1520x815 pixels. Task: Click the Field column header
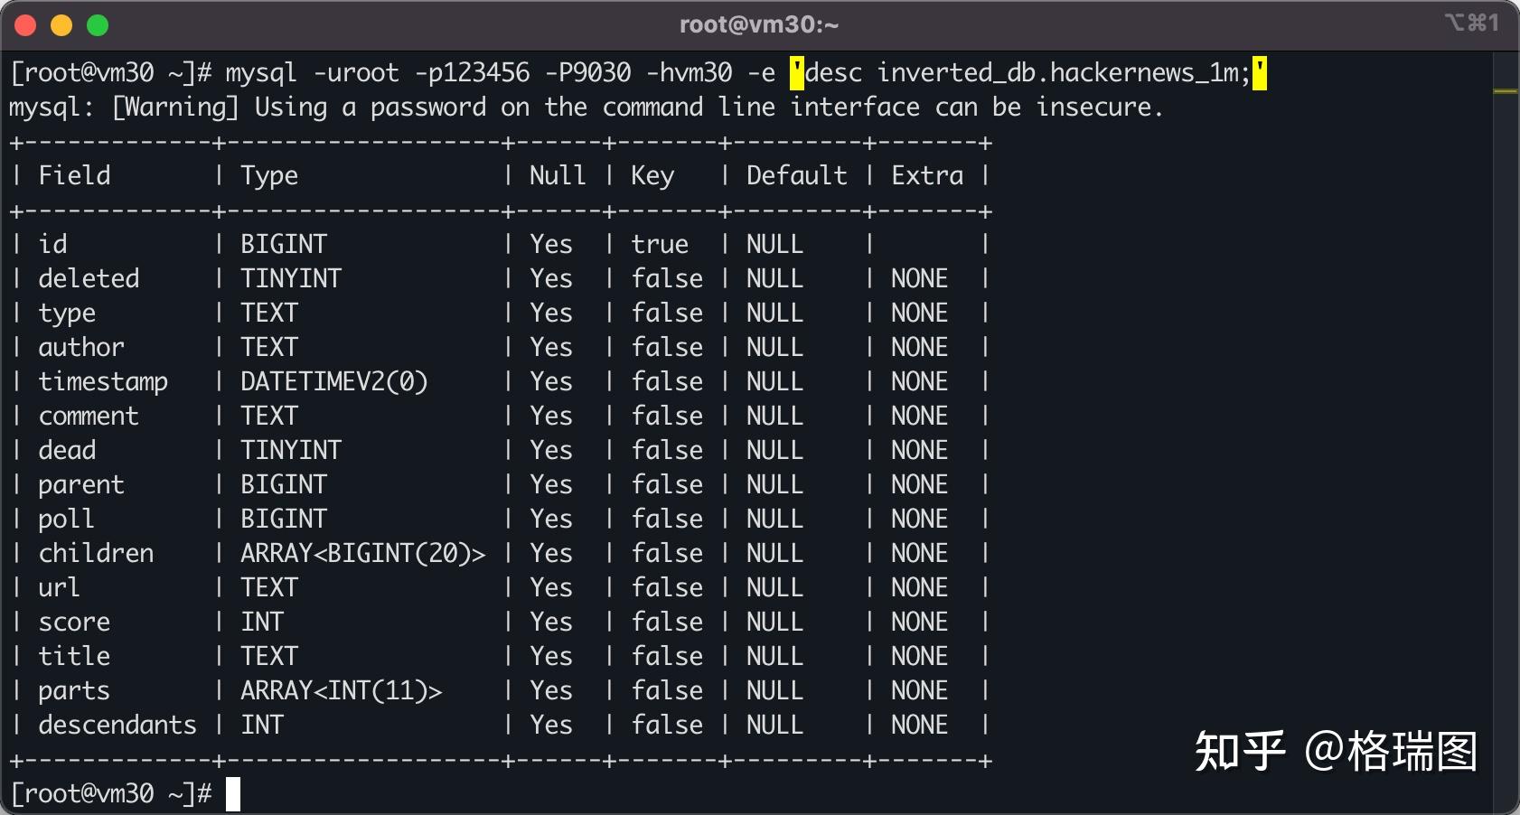[74, 175]
